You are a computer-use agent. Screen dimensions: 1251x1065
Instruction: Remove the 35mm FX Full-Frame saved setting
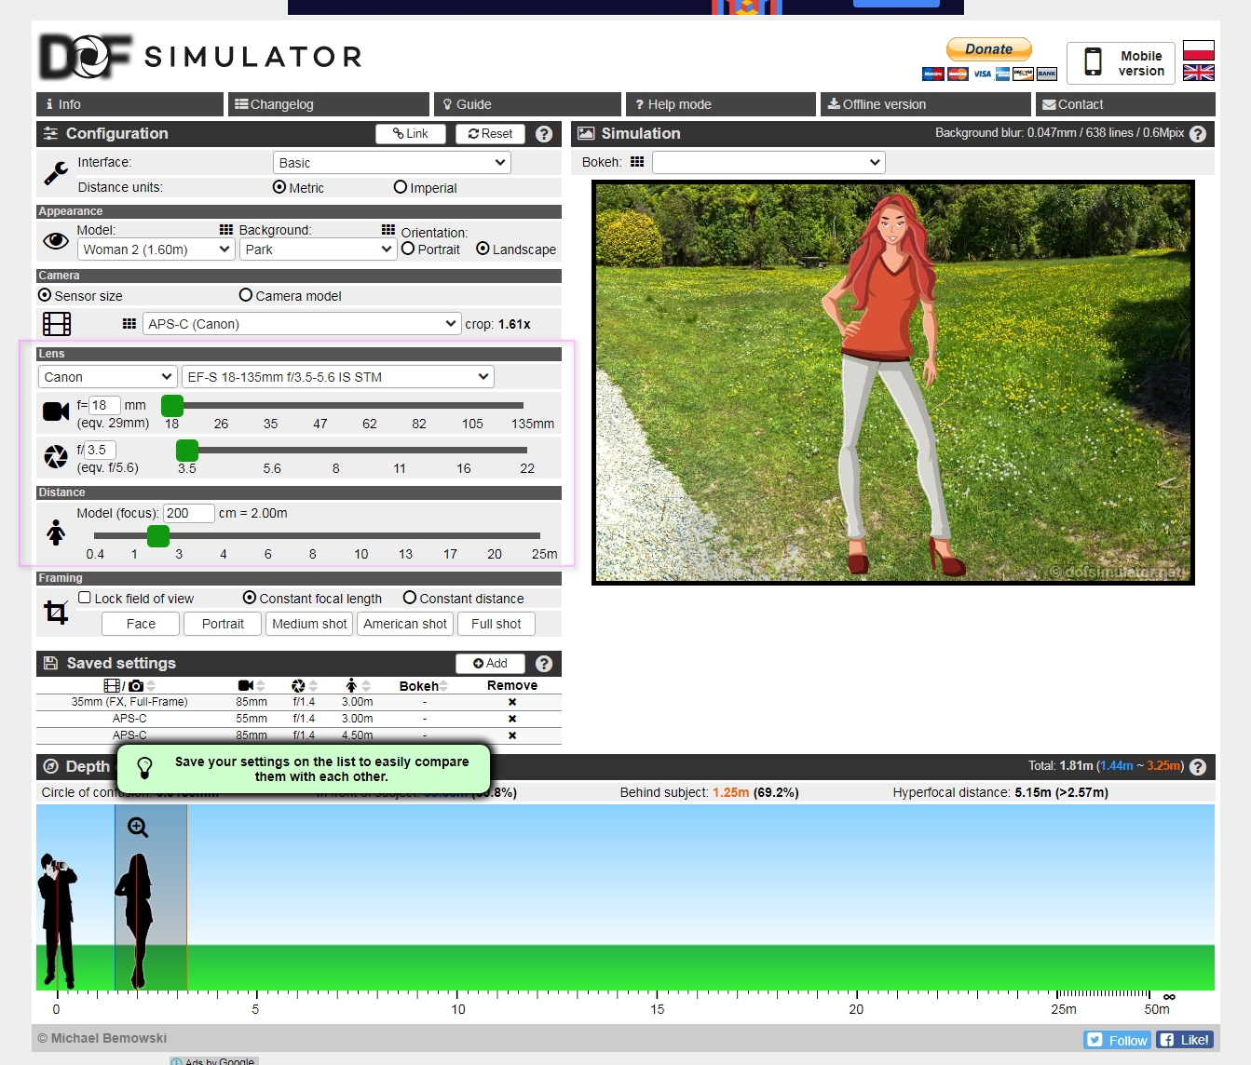(x=512, y=702)
